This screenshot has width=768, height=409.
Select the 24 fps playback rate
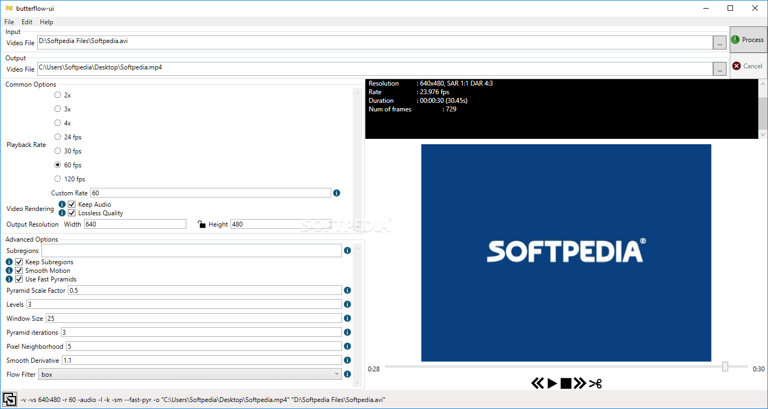pyautogui.click(x=58, y=137)
